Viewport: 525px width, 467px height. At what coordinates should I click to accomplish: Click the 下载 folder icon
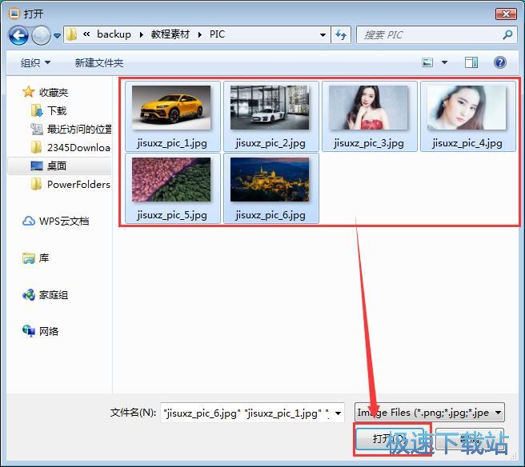(x=37, y=110)
